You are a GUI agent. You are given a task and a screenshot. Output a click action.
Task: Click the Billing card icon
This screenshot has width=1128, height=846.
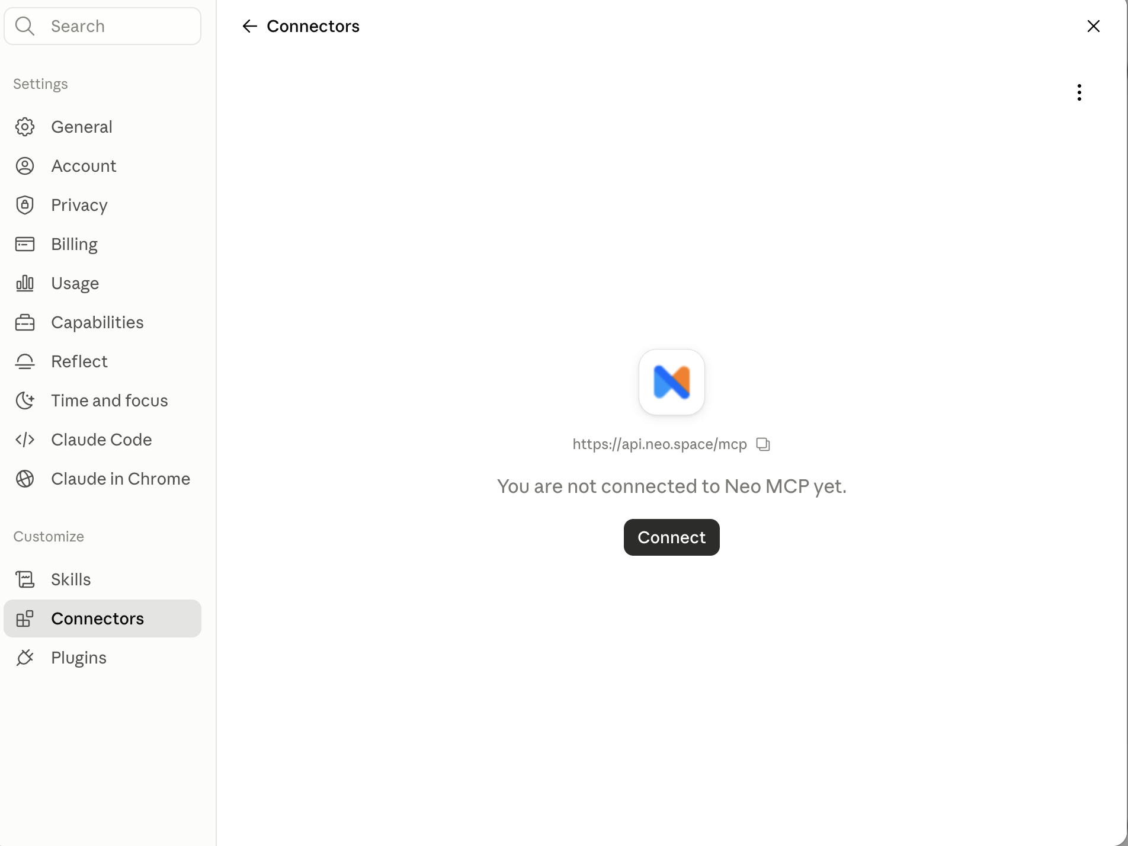pos(25,244)
